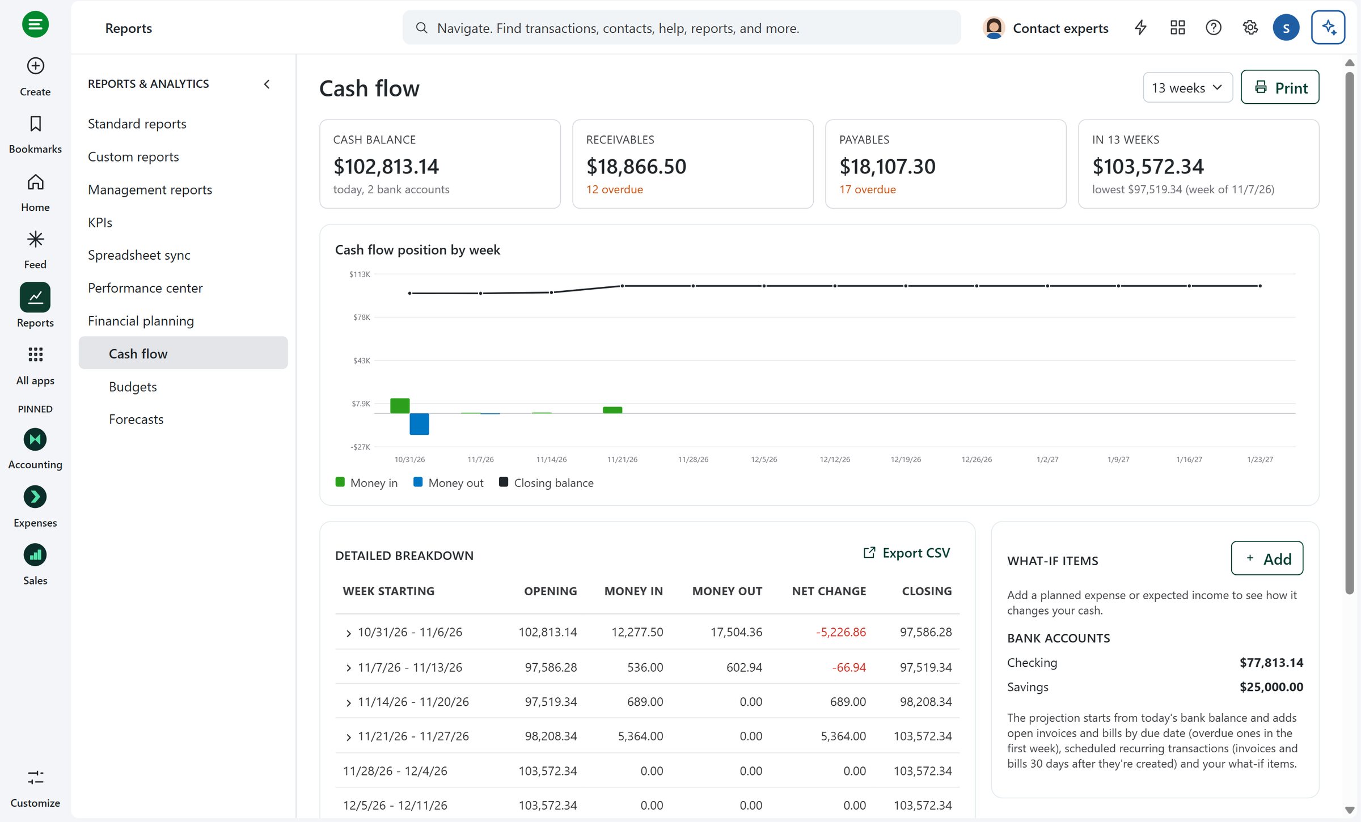Screen dimensions: 1361x822
Task: Click the Export CSV link
Action: point(906,553)
